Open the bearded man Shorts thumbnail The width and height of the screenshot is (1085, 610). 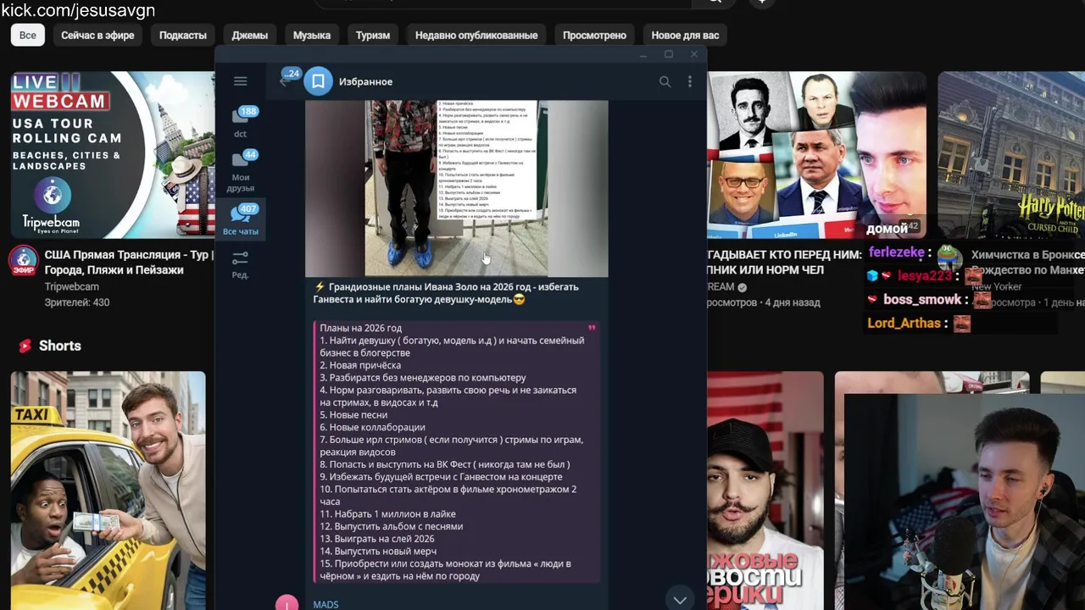pos(765,491)
